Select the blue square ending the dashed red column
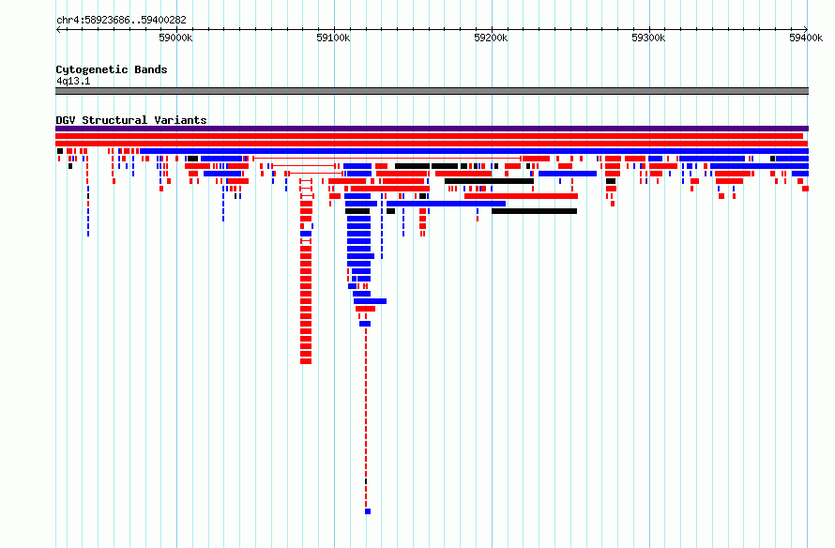This screenshot has width=835, height=548. pyautogui.click(x=368, y=511)
